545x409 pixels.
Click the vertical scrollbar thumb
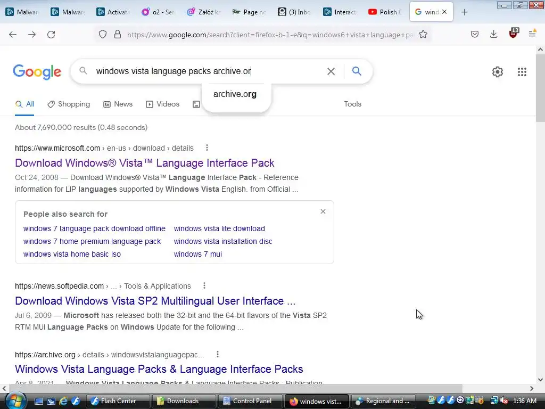click(540, 88)
